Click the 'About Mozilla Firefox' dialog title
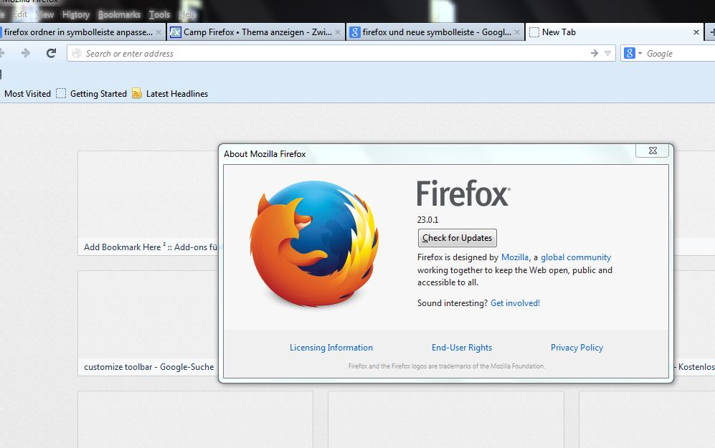The width and height of the screenshot is (715, 448). coord(265,154)
